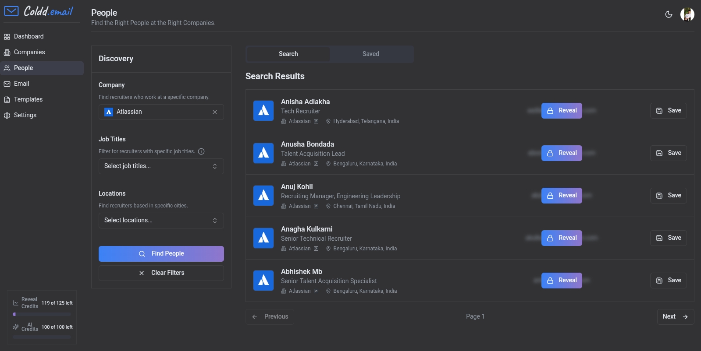Open Email in the sidebar
The height and width of the screenshot is (351, 701).
[42, 84]
